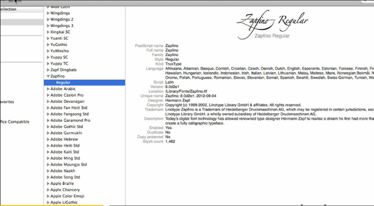The image size is (374, 206).
Task: Expand the Yuppy TC disclosure triangle
Action: (48, 64)
